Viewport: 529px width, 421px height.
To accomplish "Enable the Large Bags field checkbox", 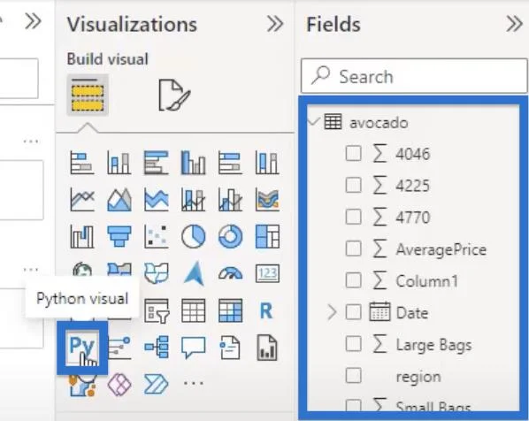I will 353,344.
